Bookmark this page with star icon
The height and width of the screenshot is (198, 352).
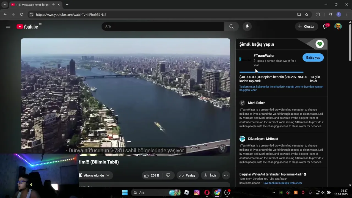pos(307,15)
